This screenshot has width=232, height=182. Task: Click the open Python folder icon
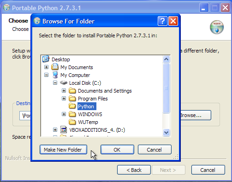tap(72, 106)
